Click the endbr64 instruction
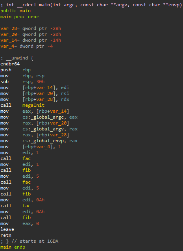This screenshot has height=251, width=183. click(x=10, y=64)
